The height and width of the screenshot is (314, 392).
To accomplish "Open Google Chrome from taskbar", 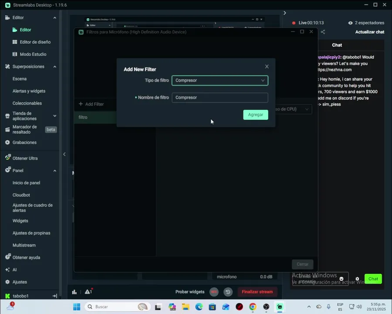I will point(253,307).
